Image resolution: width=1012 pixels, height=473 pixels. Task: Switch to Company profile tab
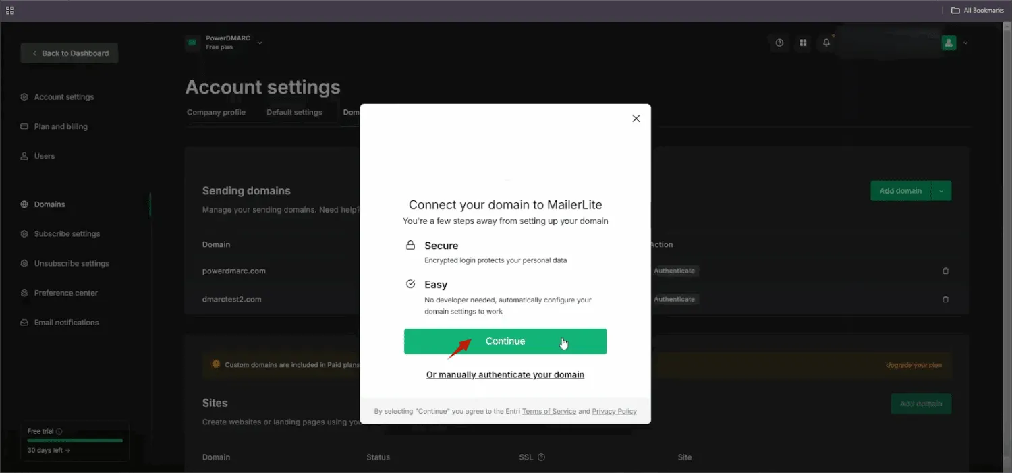[216, 113]
